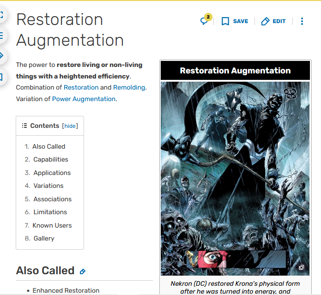Click the SAVE label in the page header
Screen dimensions: 321x295
point(241,21)
